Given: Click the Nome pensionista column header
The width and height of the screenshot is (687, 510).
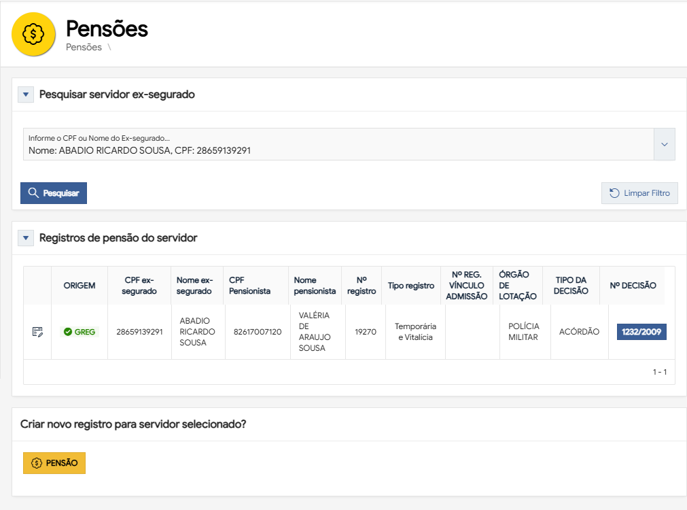Looking at the screenshot, I should pyautogui.click(x=315, y=286).
